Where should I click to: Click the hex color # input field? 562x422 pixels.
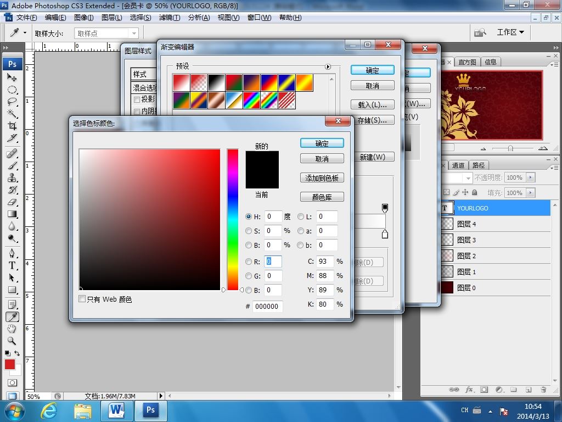coord(267,306)
